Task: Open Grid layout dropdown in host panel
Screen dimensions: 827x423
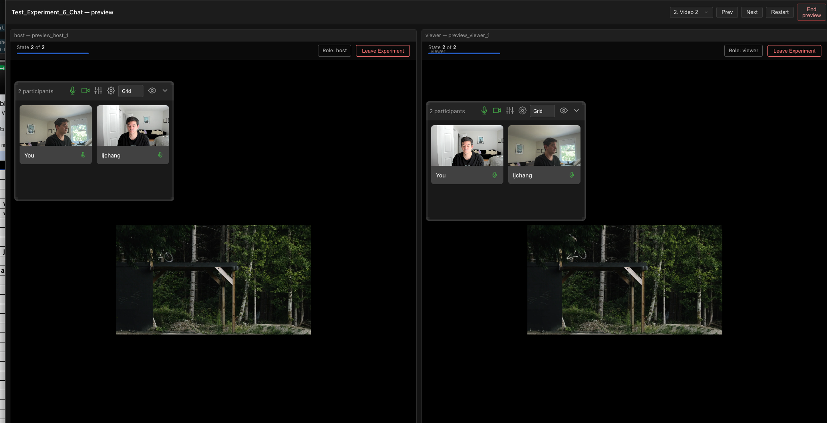Action: tap(131, 91)
